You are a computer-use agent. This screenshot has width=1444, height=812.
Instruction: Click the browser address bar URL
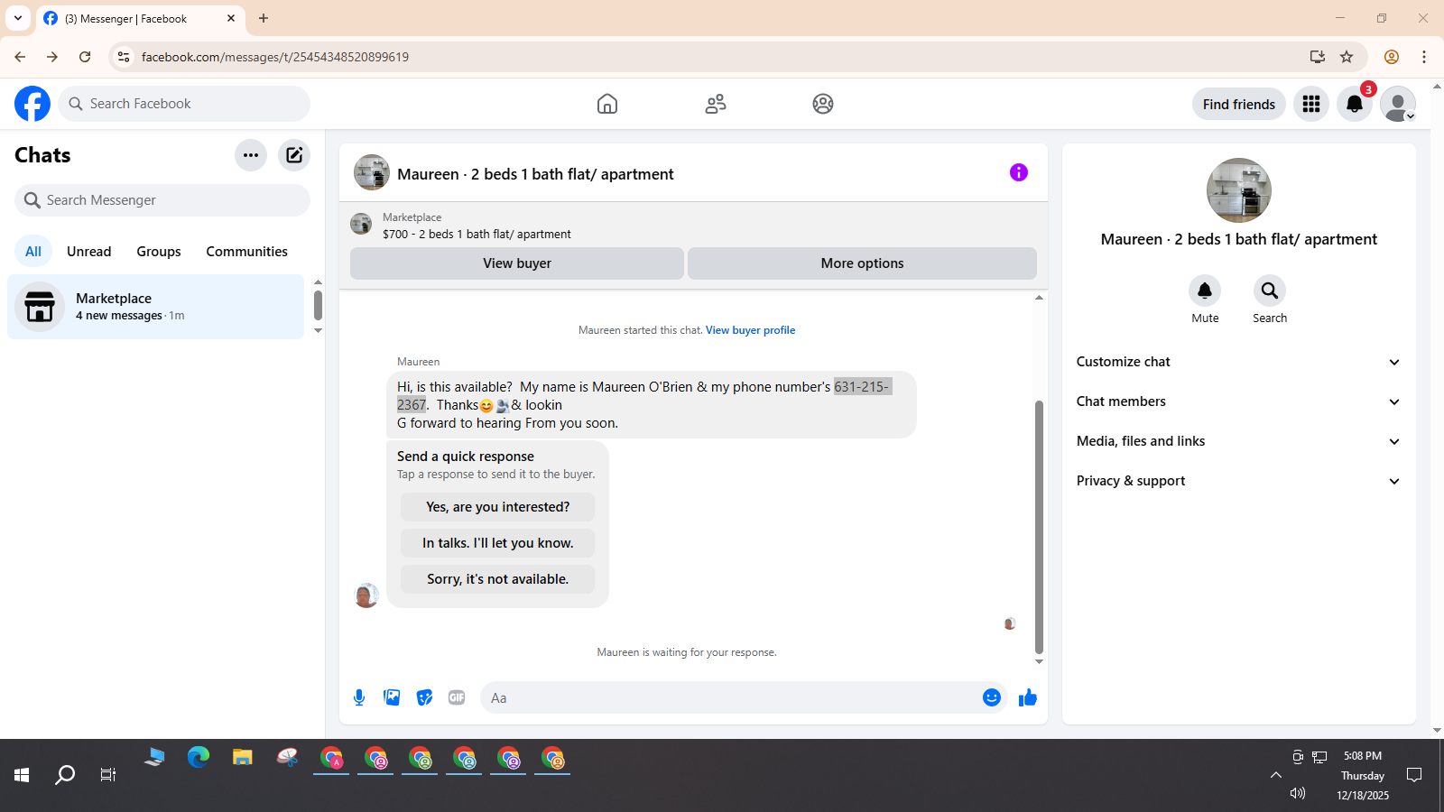coord(275,57)
